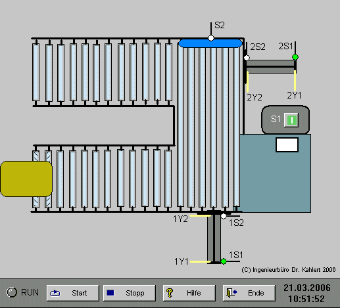The height and width of the screenshot is (308, 340).
Task: Exit via the Ende door button
Action: pyautogui.click(x=249, y=293)
